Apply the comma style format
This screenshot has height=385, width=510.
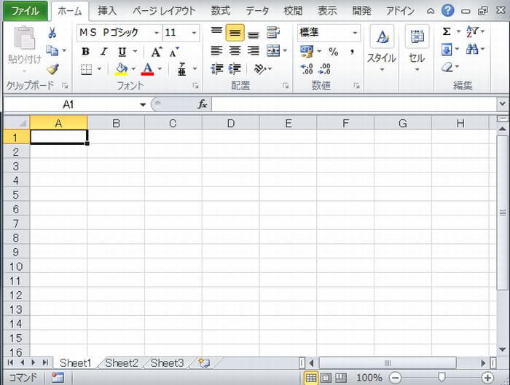(x=352, y=52)
